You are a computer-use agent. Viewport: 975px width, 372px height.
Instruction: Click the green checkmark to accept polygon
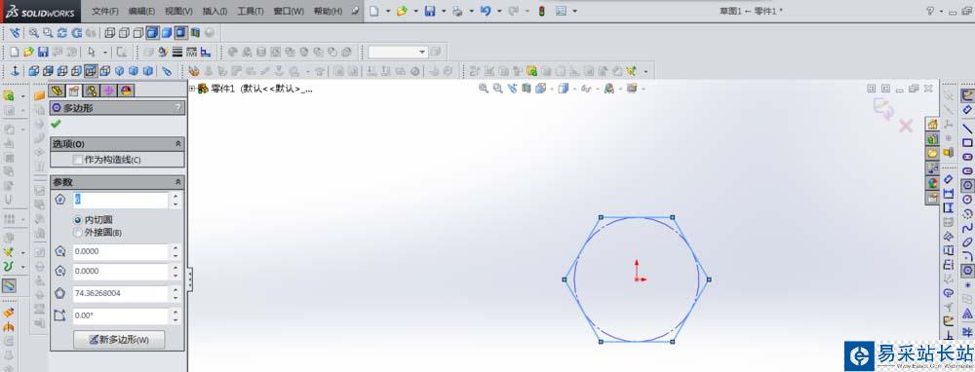pyautogui.click(x=57, y=124)
